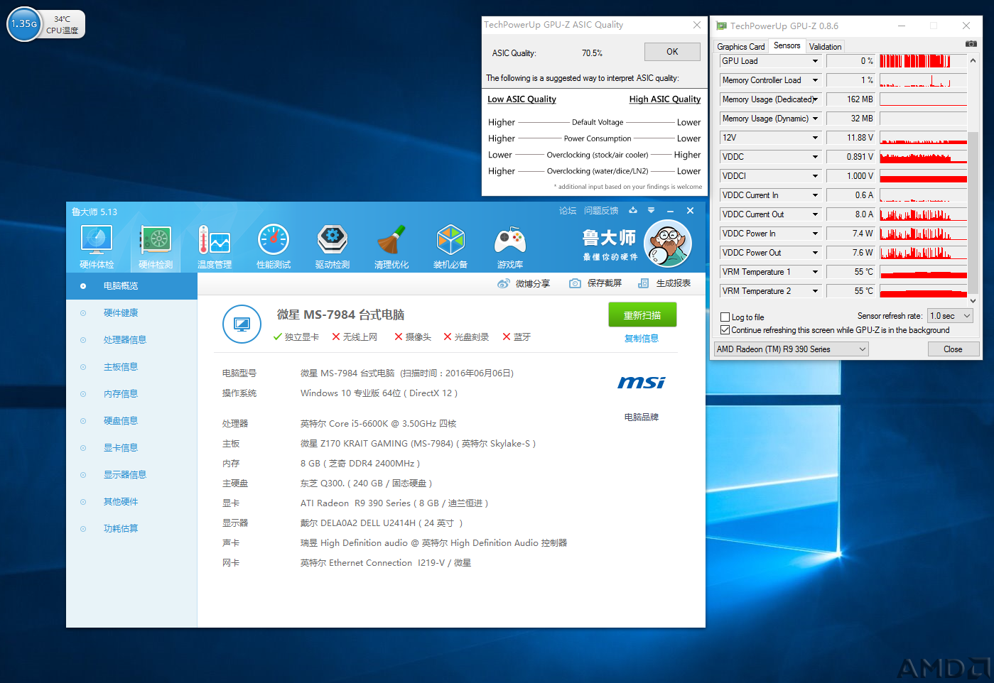Viewport: 994px width, 683px height.
Task: Enable Log to file checkbox
Action: point(725,317)
